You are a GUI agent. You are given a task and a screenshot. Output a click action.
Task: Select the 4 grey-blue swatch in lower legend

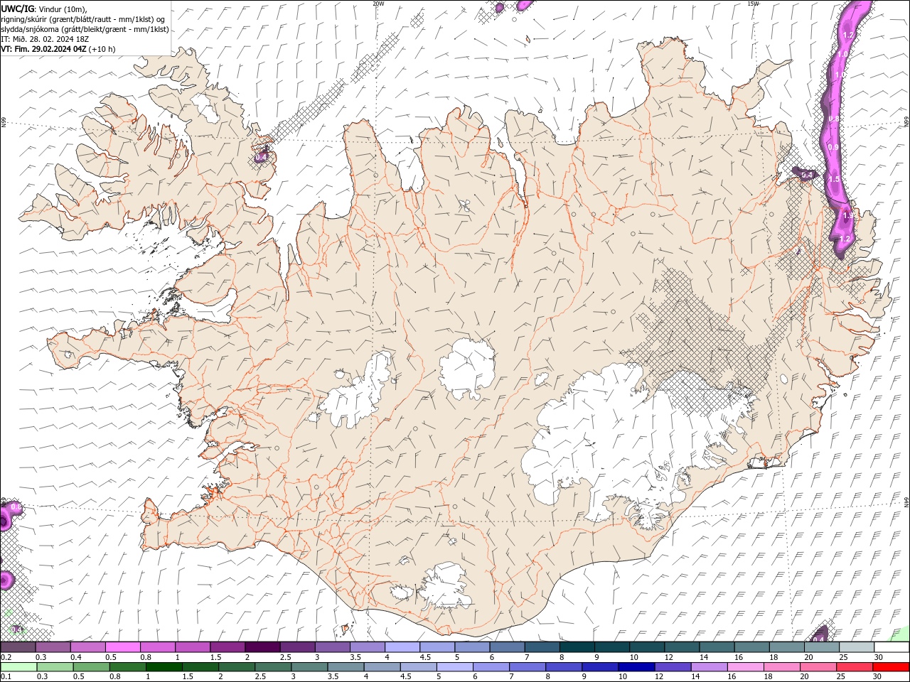[382, 666]
